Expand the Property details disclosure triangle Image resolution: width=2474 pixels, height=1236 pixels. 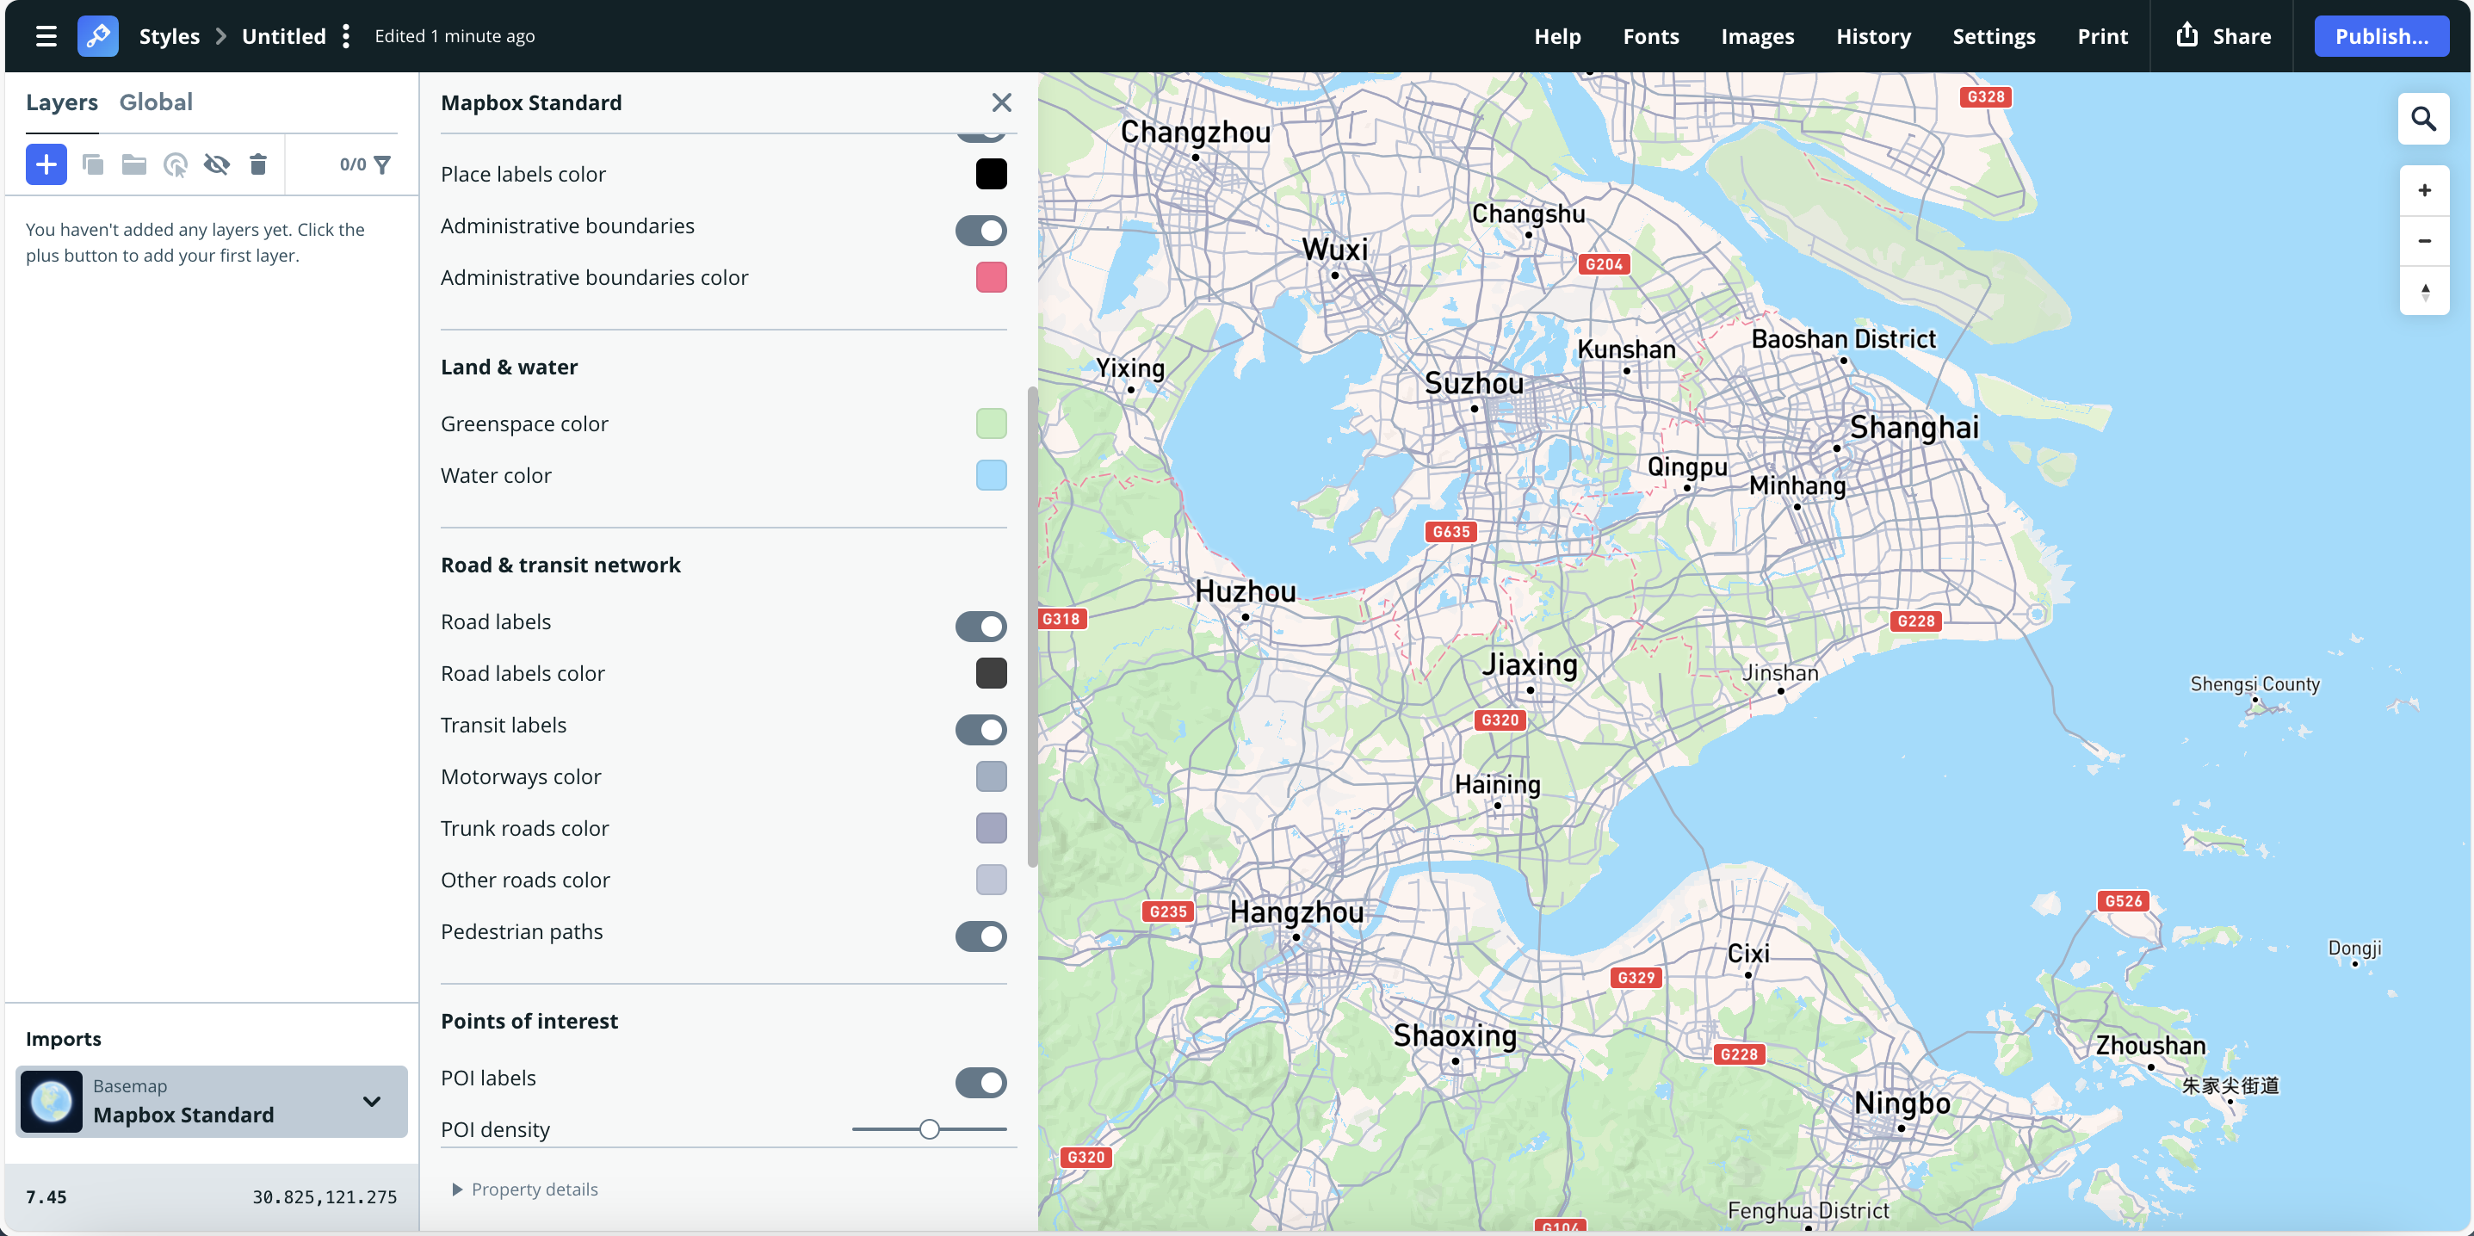click(x=457, y=1189)
